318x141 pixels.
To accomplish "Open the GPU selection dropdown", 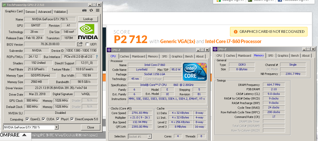I will click(x=57, y=127).
